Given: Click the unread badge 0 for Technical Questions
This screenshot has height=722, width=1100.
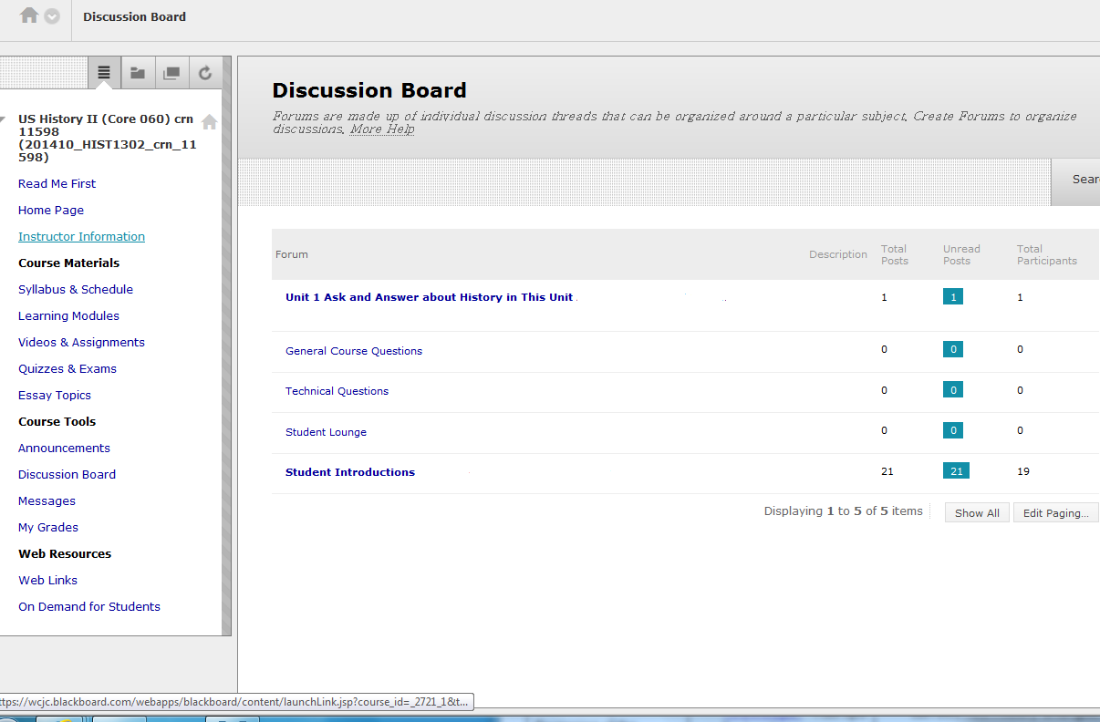Looking at the screenshot, I should pyautogui.click(x=953, y=389).
